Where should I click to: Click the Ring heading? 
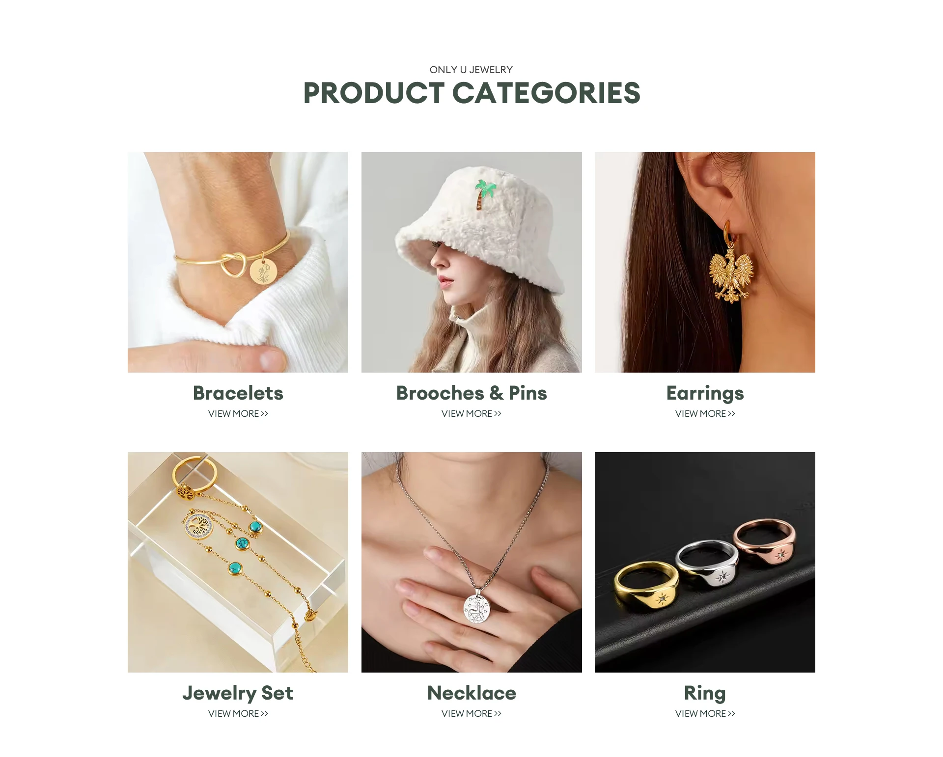(705, 694)
